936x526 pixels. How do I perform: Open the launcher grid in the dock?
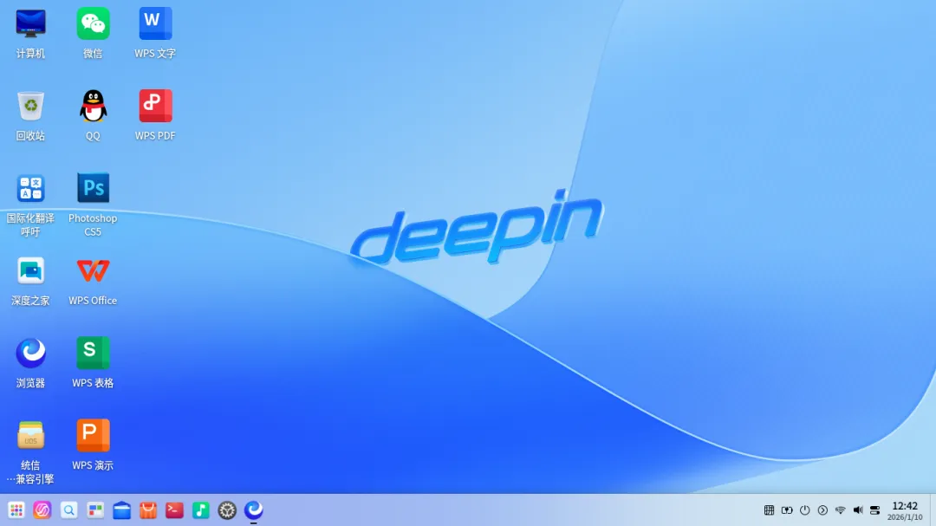pyautogui.click(x=16, y=510)
